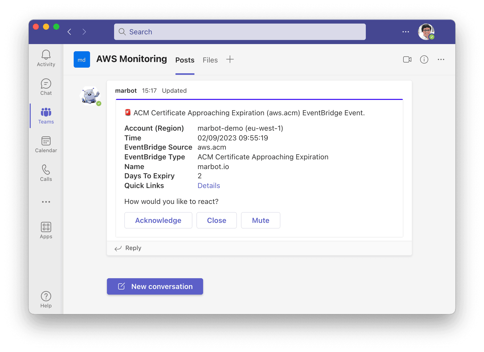Go forward with the right arrow
Image resolution: width=484 pixels, height=352 pixels.
pyautogui.click(x=84, y=32)
